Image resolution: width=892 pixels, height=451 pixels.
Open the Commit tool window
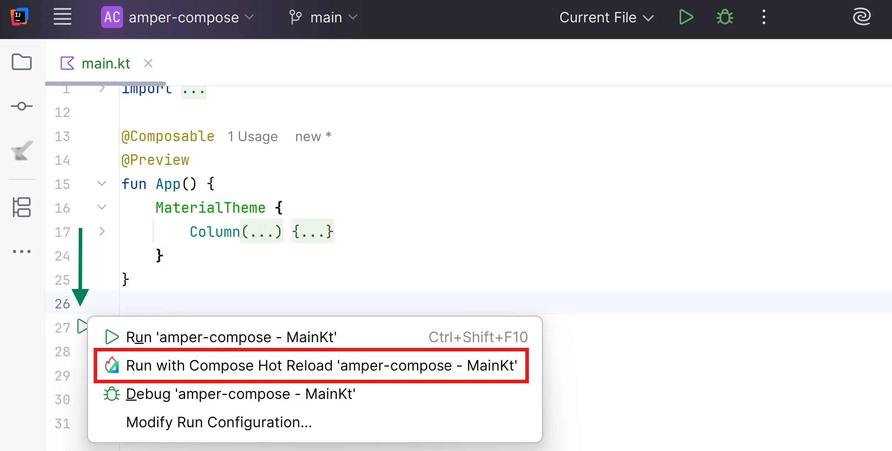pos(22,106)
